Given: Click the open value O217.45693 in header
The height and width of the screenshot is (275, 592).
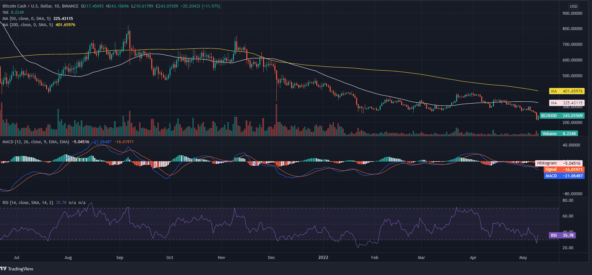Looking at the screenshot, I should (92, 6).
